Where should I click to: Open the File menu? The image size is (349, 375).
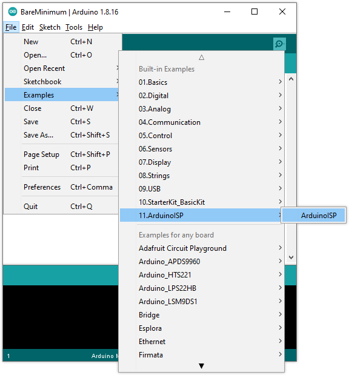pos(11,27)
